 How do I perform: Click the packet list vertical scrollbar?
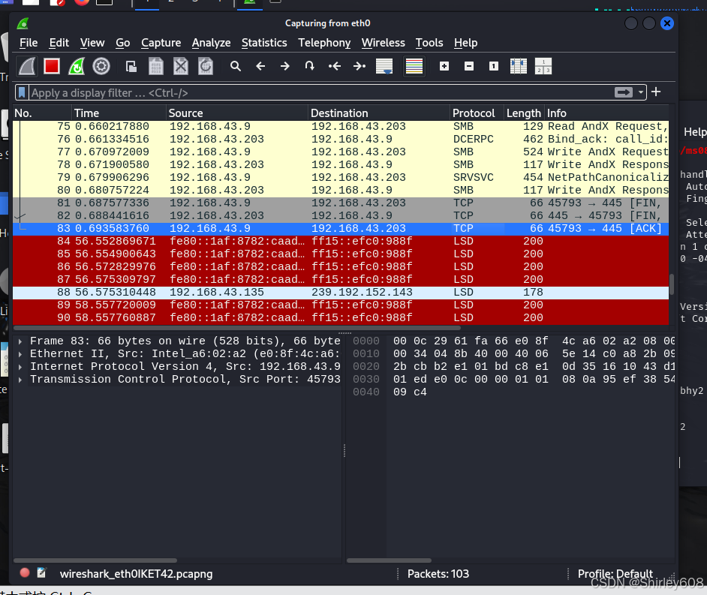click(672, 285)
